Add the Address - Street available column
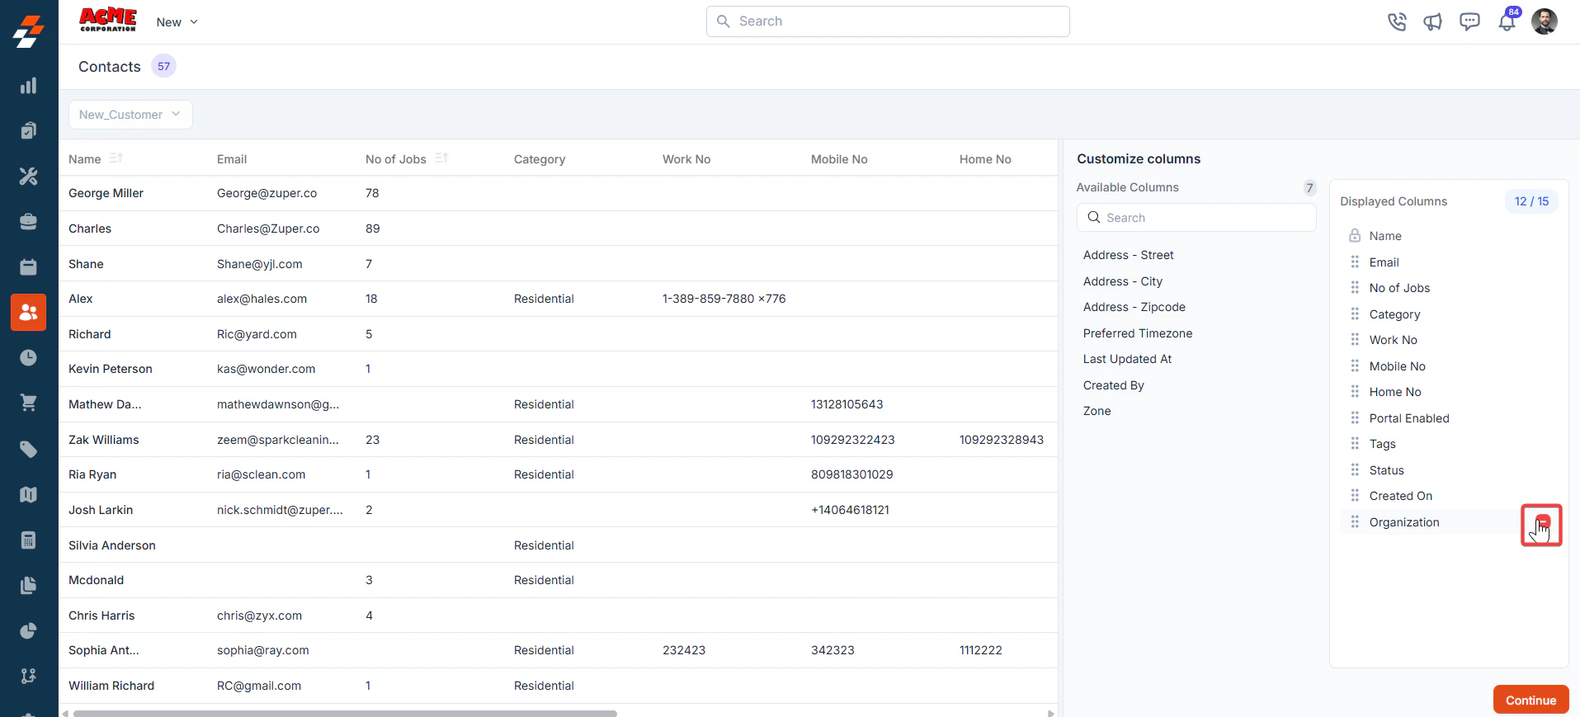Screen dimensions: 1580x717 pyautogui.click(x=1128, y=255)
